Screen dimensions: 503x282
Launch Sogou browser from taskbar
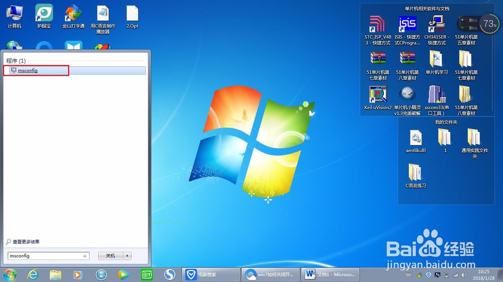[x=170, y=274]
